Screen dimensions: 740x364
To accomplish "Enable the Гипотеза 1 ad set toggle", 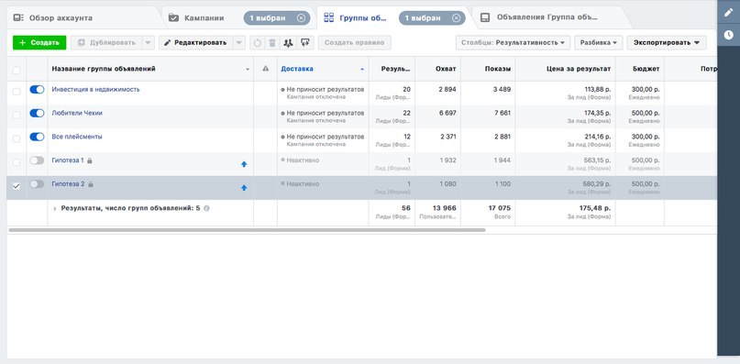I will pos(37,160).
